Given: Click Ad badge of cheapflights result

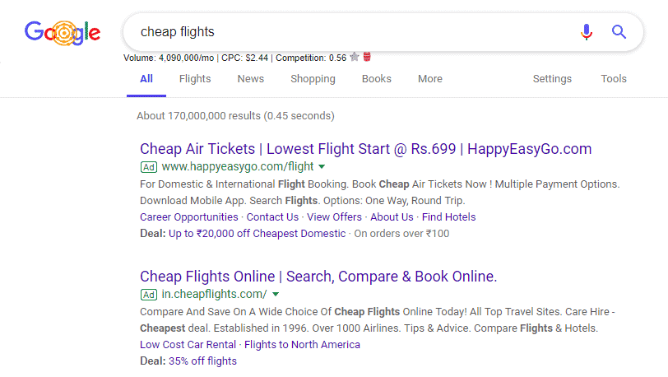Looking at the screenshot, I should pos(149,294).
